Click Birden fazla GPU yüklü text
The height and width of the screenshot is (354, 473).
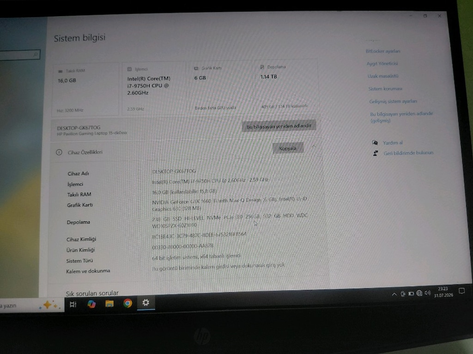tap(215, 108)
